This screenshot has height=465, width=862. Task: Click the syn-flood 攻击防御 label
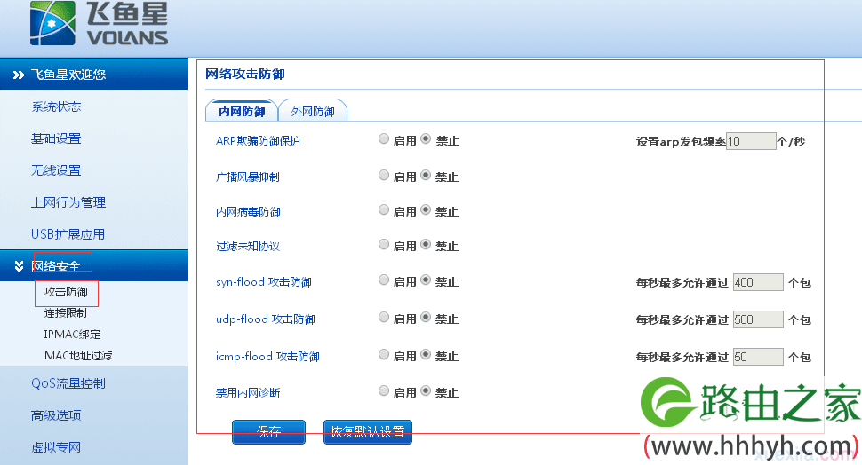click(x=264, y=281)
